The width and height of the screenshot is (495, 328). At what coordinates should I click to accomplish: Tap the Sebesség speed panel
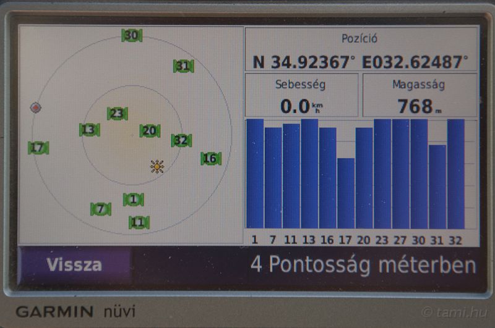click(x=301, y=96)
